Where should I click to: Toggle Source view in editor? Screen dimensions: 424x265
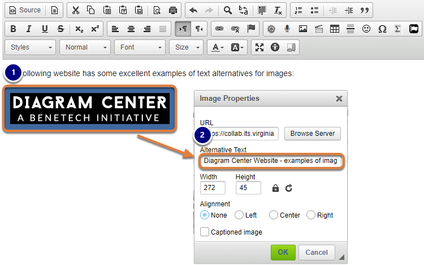pos(25,10)
